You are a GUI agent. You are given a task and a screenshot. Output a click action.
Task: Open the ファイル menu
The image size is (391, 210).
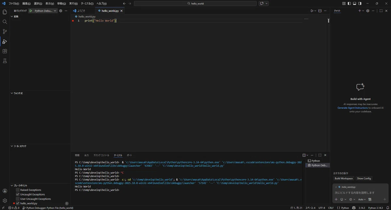pos(14,3)
